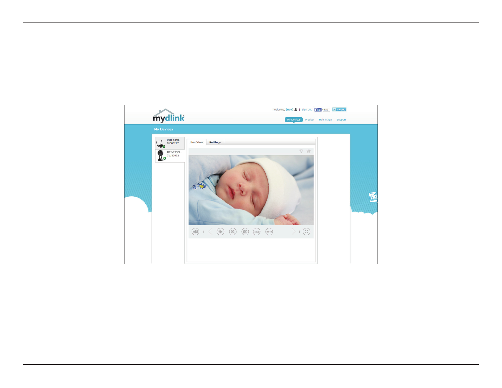
Task: Click the sticker icon at right edge
Action: point(373,197)
